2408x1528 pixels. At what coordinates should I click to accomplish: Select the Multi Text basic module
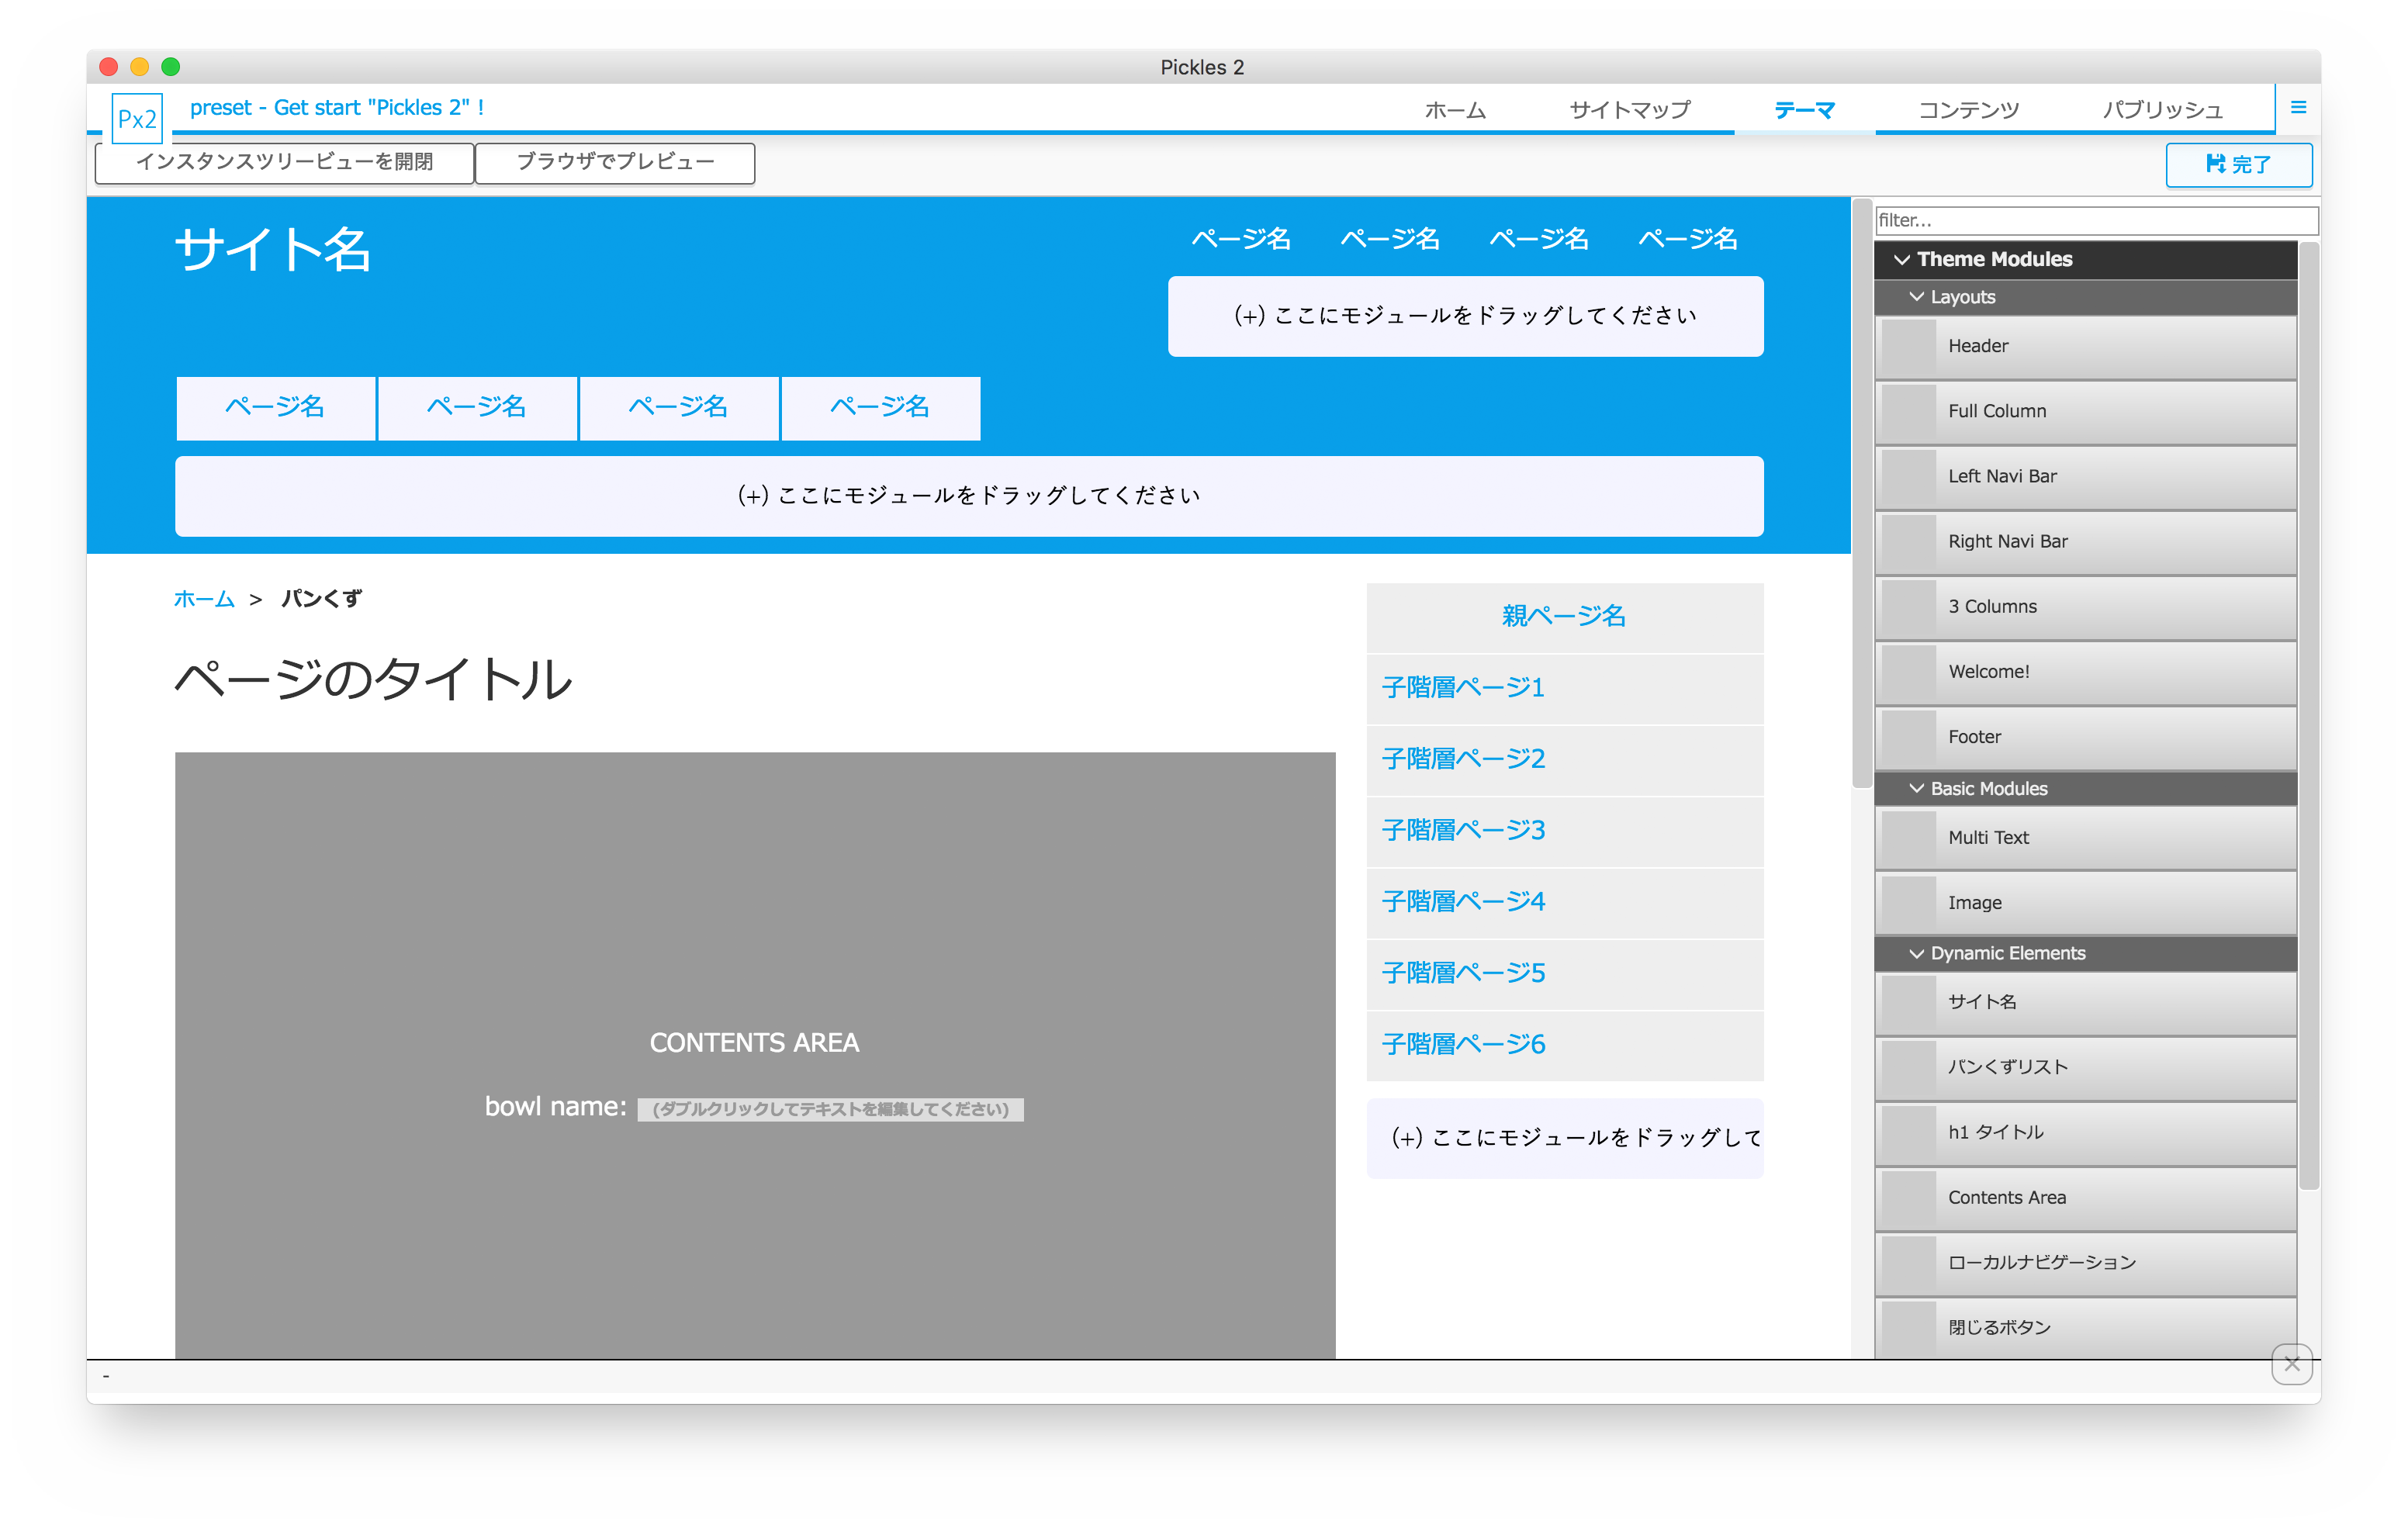[x=2085, y=837]
